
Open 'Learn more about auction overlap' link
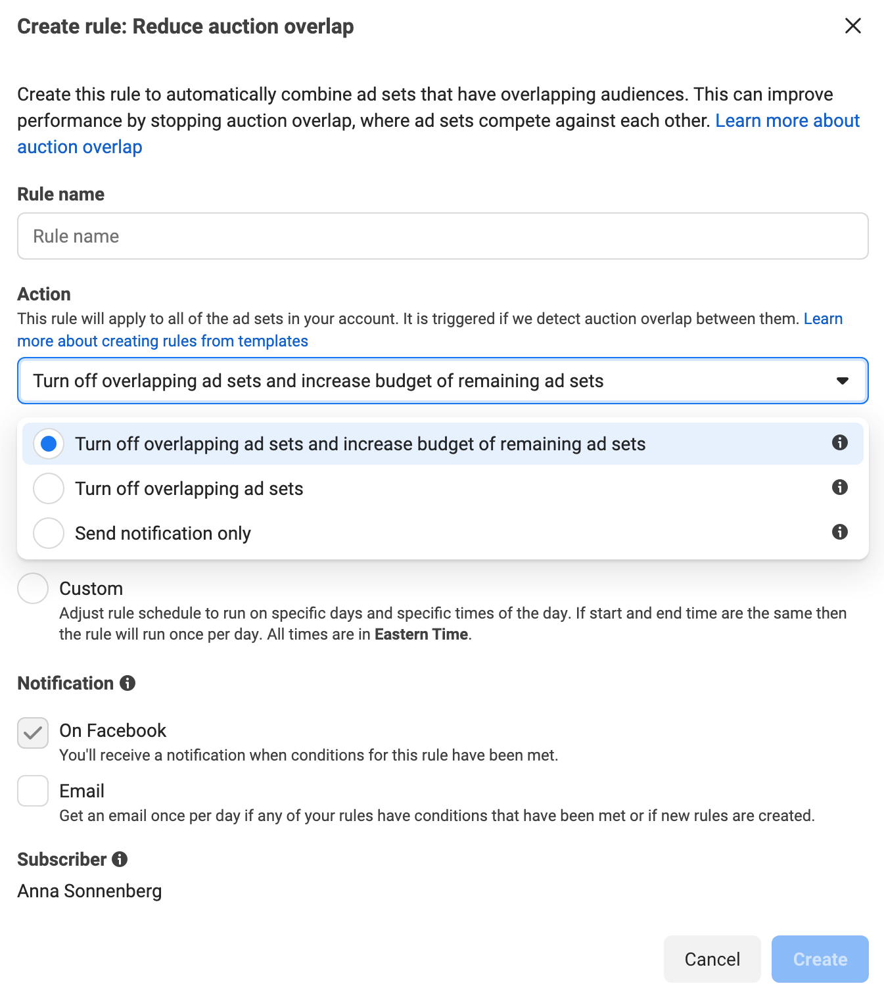point(787,121)
